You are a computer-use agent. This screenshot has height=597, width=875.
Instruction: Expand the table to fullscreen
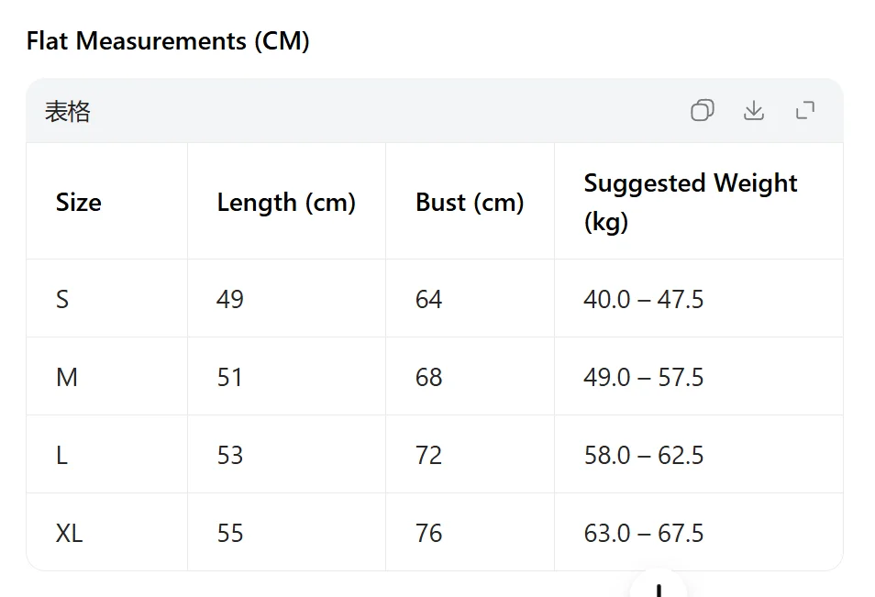pos(804,110)
